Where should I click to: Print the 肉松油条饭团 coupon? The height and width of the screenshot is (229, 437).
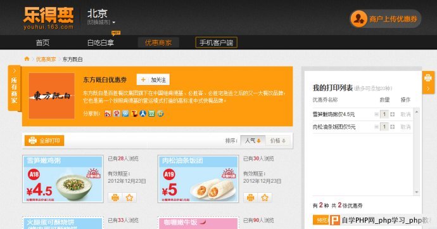[251, 198]
